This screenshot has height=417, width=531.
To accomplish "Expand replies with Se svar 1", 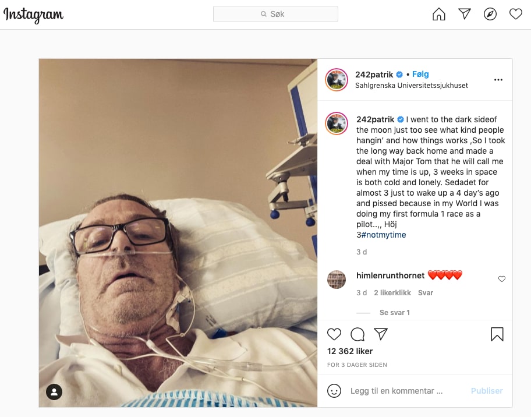I will pyautogui.click(x=395, y=312).
